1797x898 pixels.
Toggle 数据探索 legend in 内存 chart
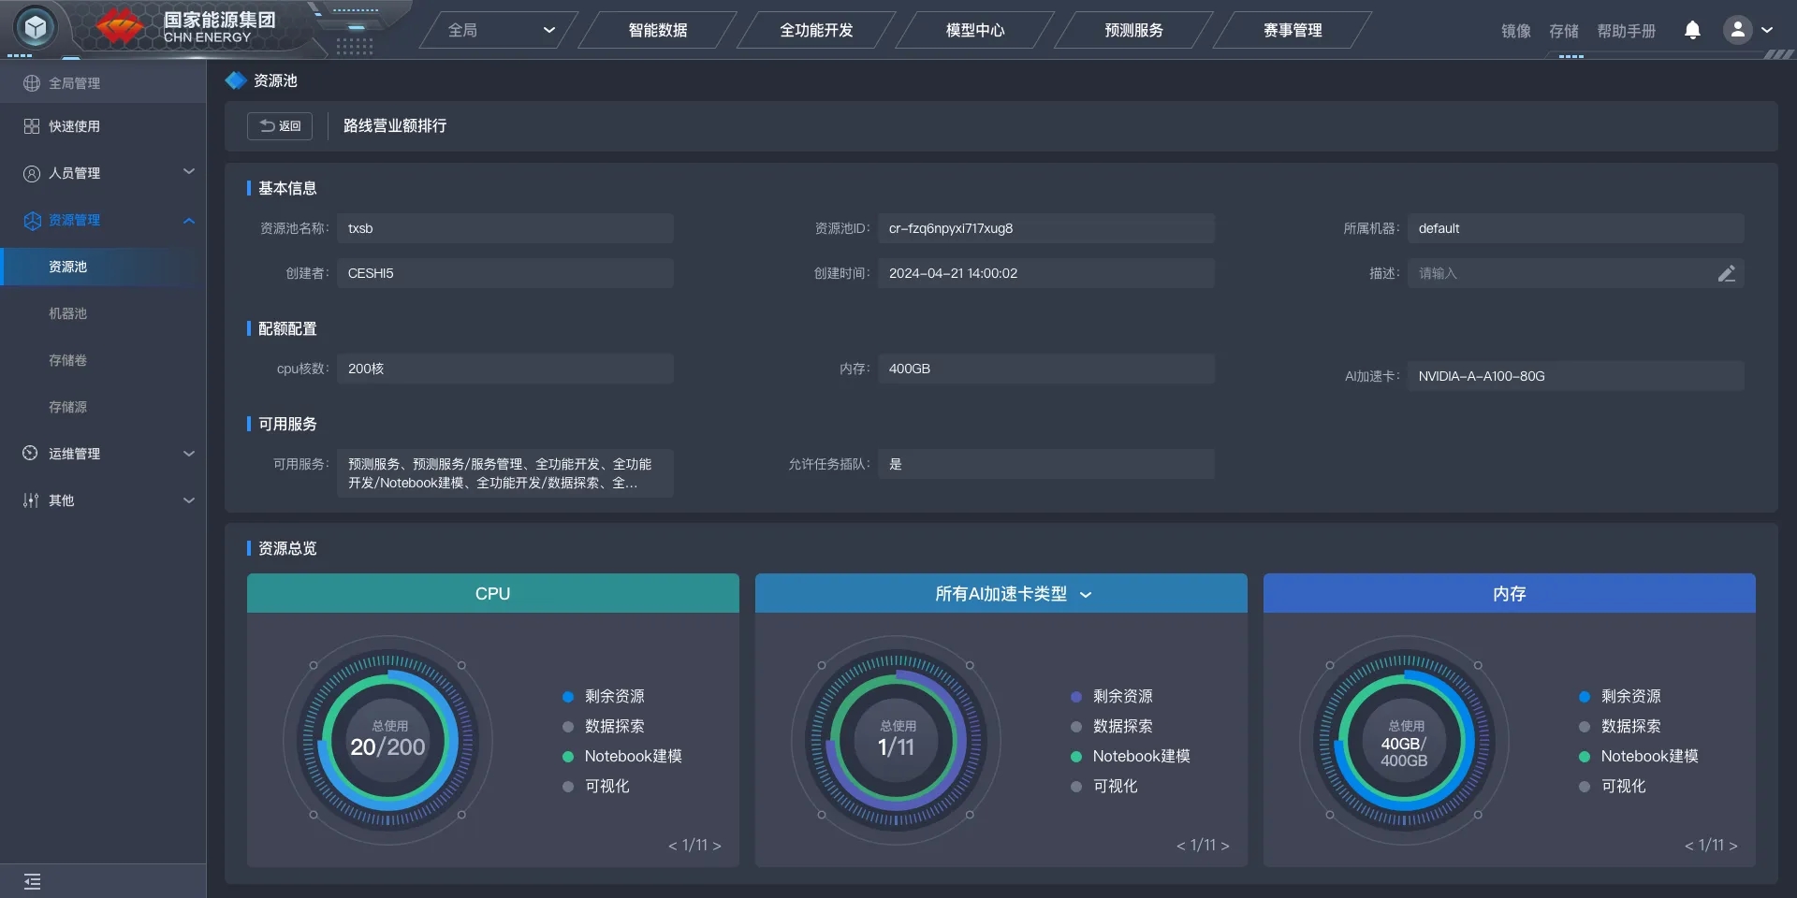pyautogui.click(x=1630, y=726)
